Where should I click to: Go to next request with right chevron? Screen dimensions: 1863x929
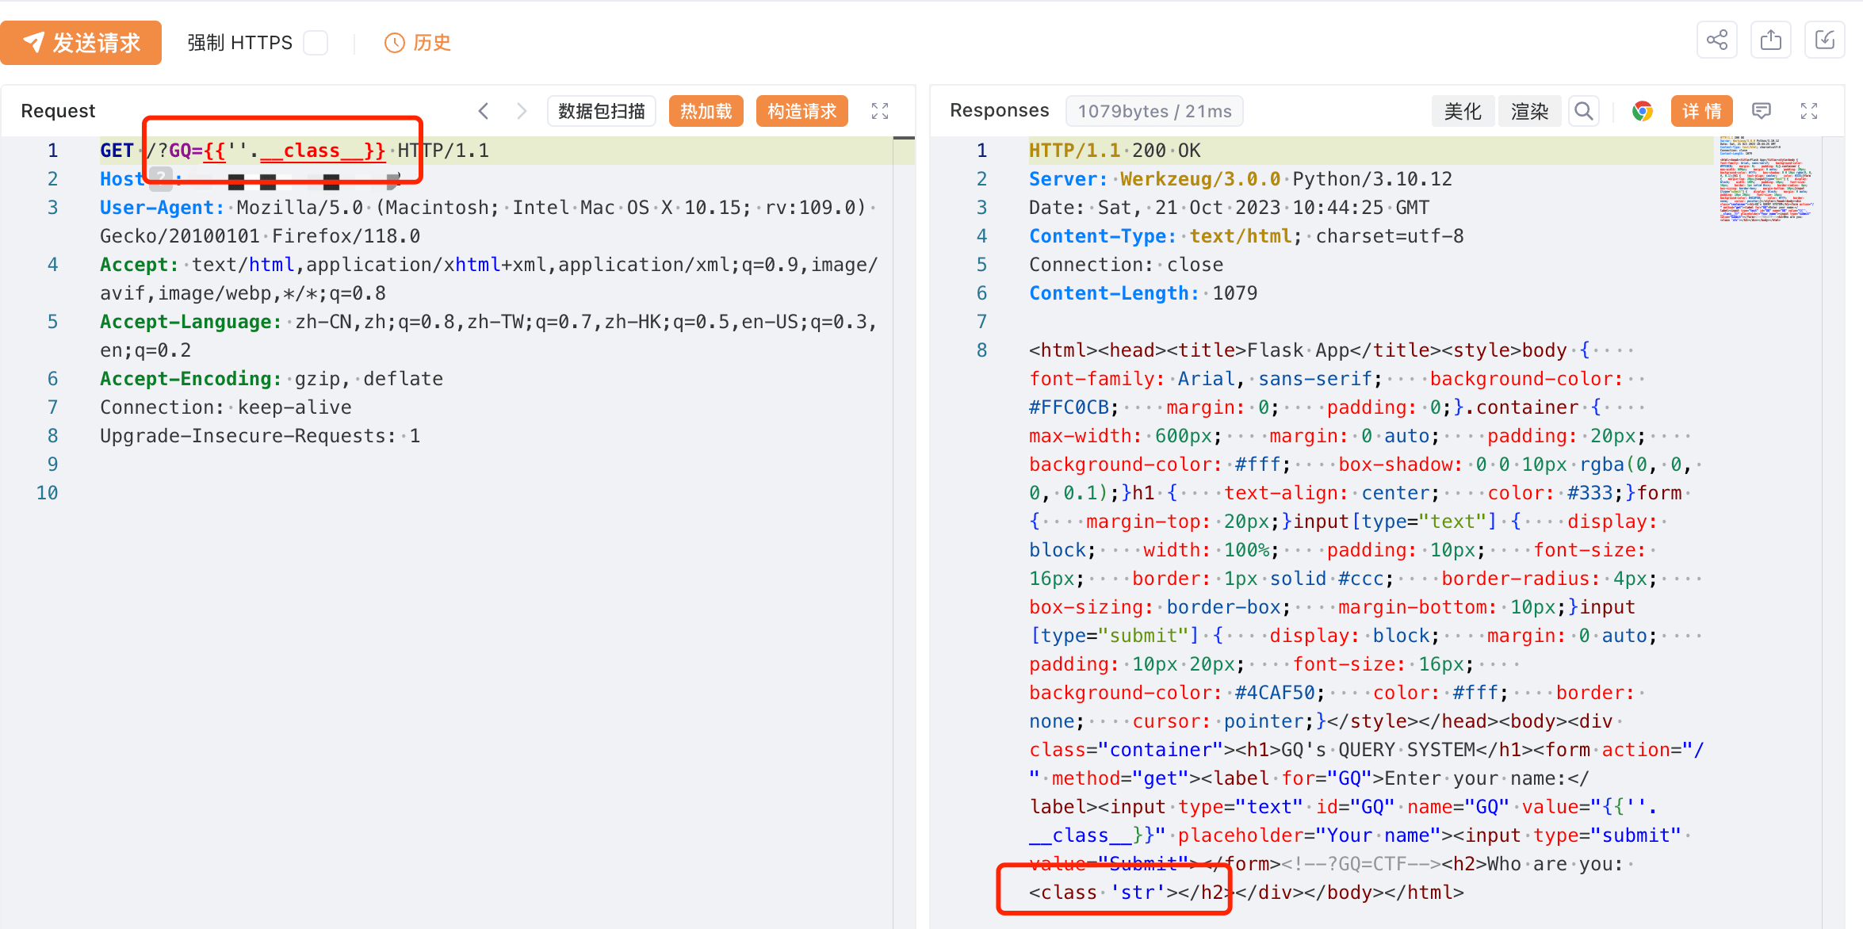(x=521, y=111)
